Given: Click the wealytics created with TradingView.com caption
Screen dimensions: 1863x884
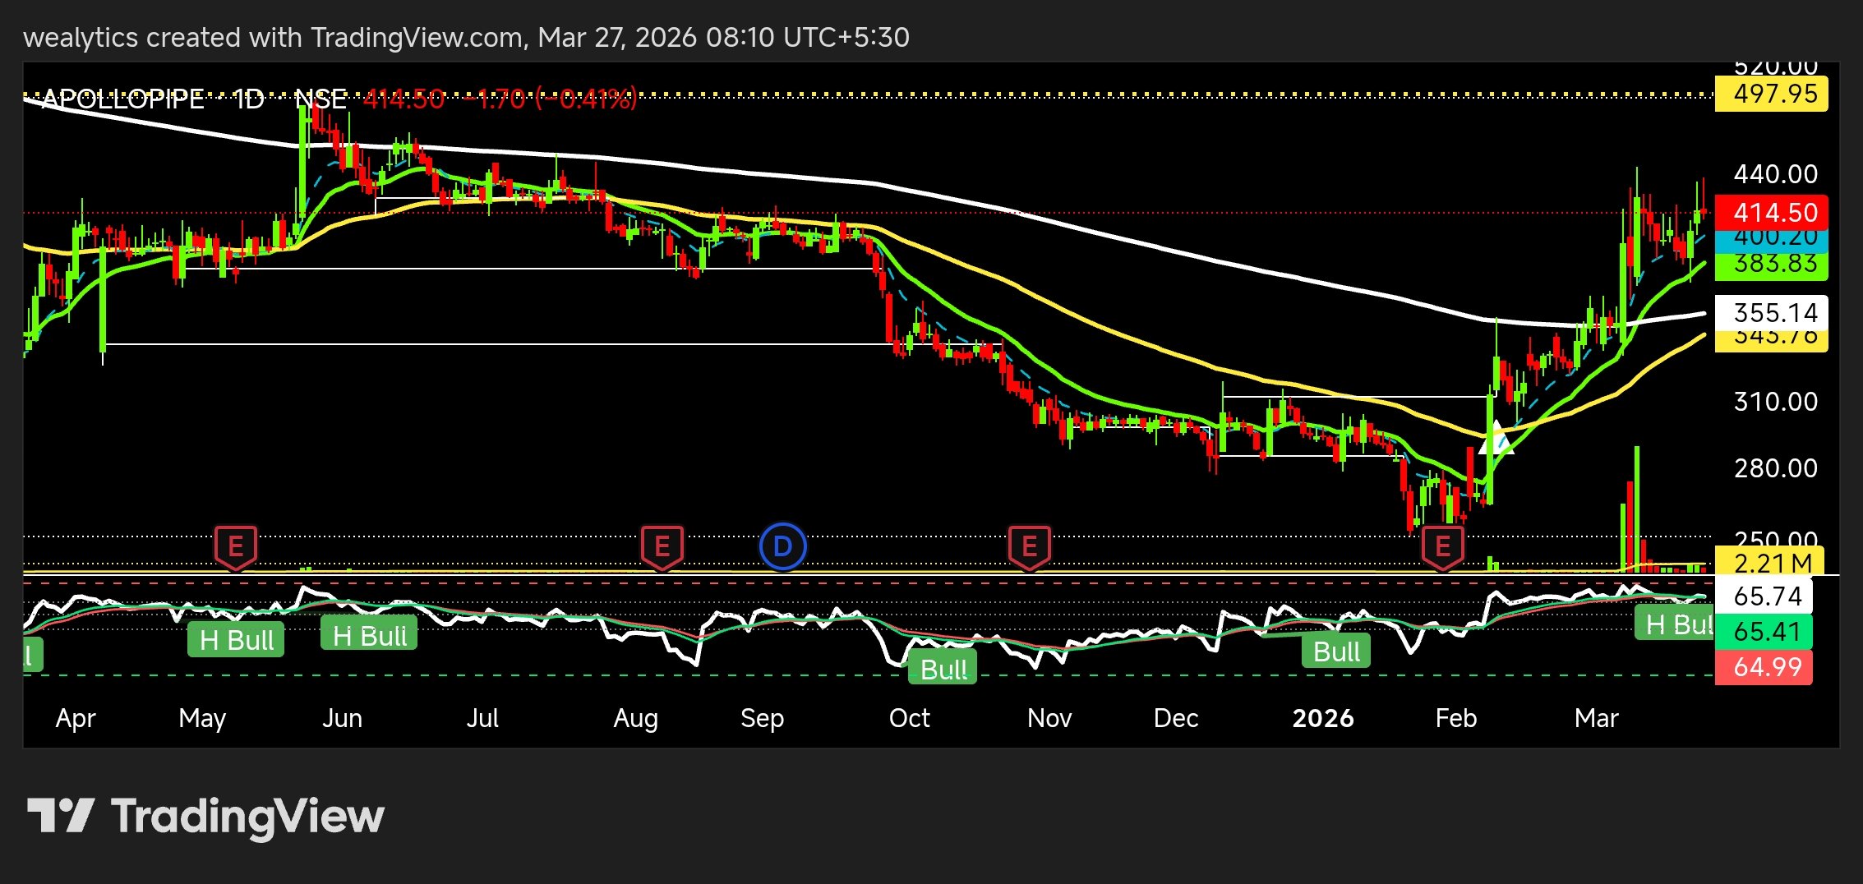Looking at the screenshot, I should pos(466,38).
